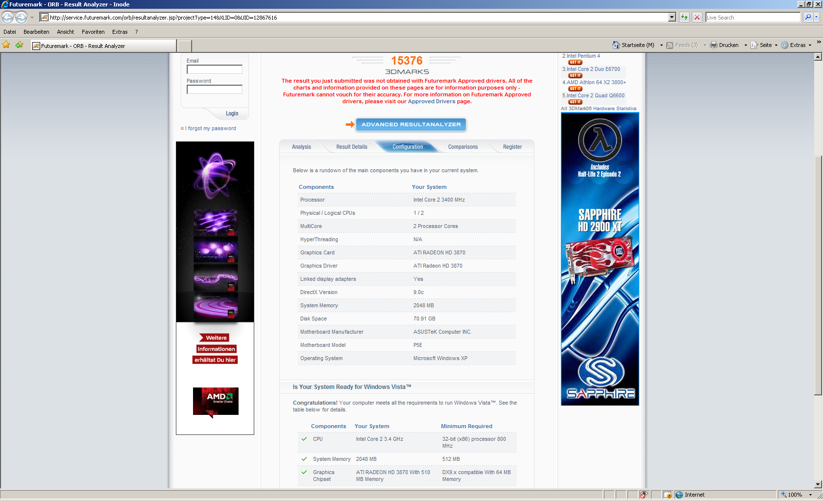This screenshot has height=501, width=823.
Task: Click the Startseite home icon
Action: pyautogui.click(x=616, y=45)
